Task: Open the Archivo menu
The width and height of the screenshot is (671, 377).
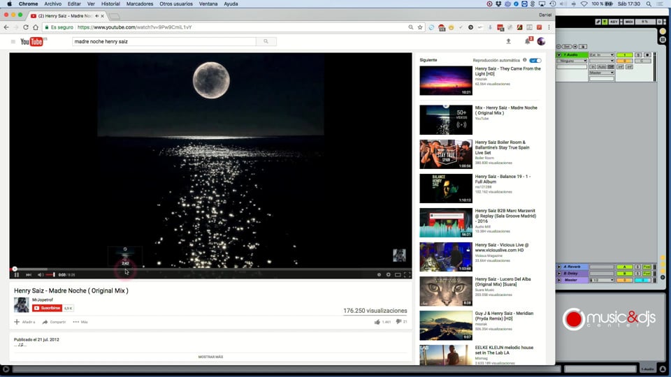Action: tap(52, 4)
